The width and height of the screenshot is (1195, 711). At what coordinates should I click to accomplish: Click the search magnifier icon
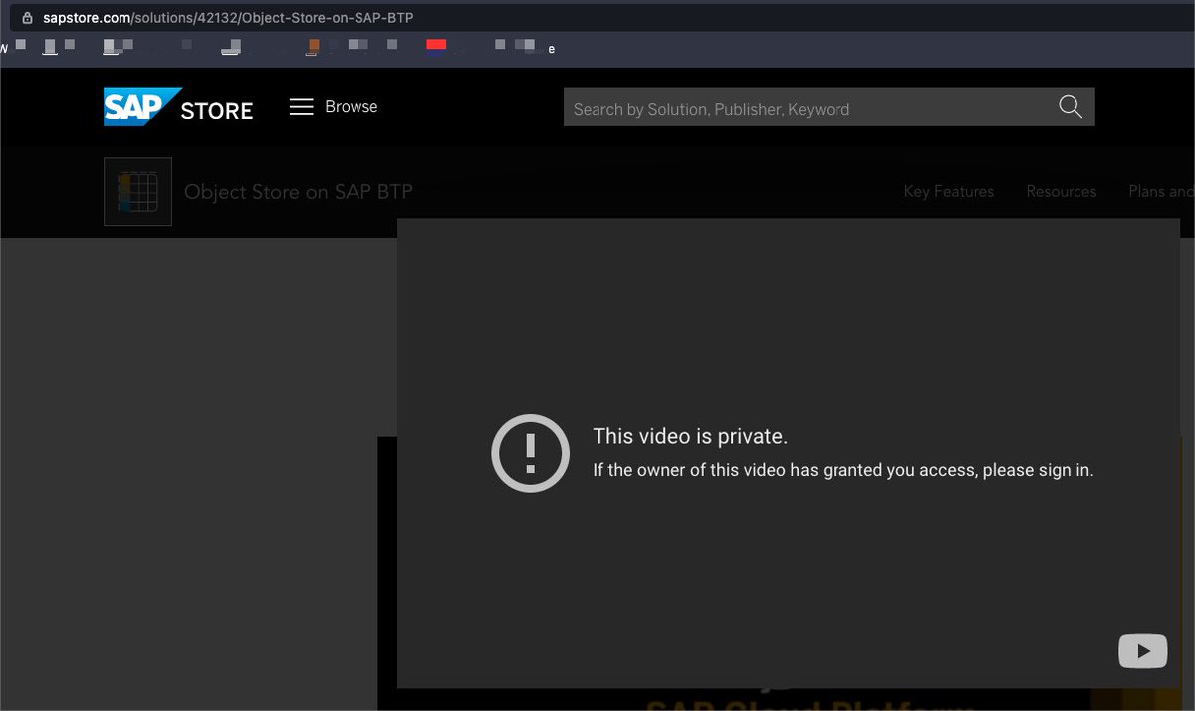click(x=1071, y=108)
